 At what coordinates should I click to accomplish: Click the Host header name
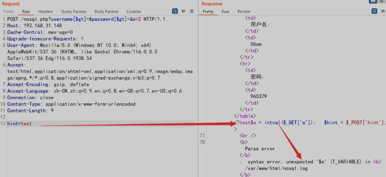click(x=13, y=25)
